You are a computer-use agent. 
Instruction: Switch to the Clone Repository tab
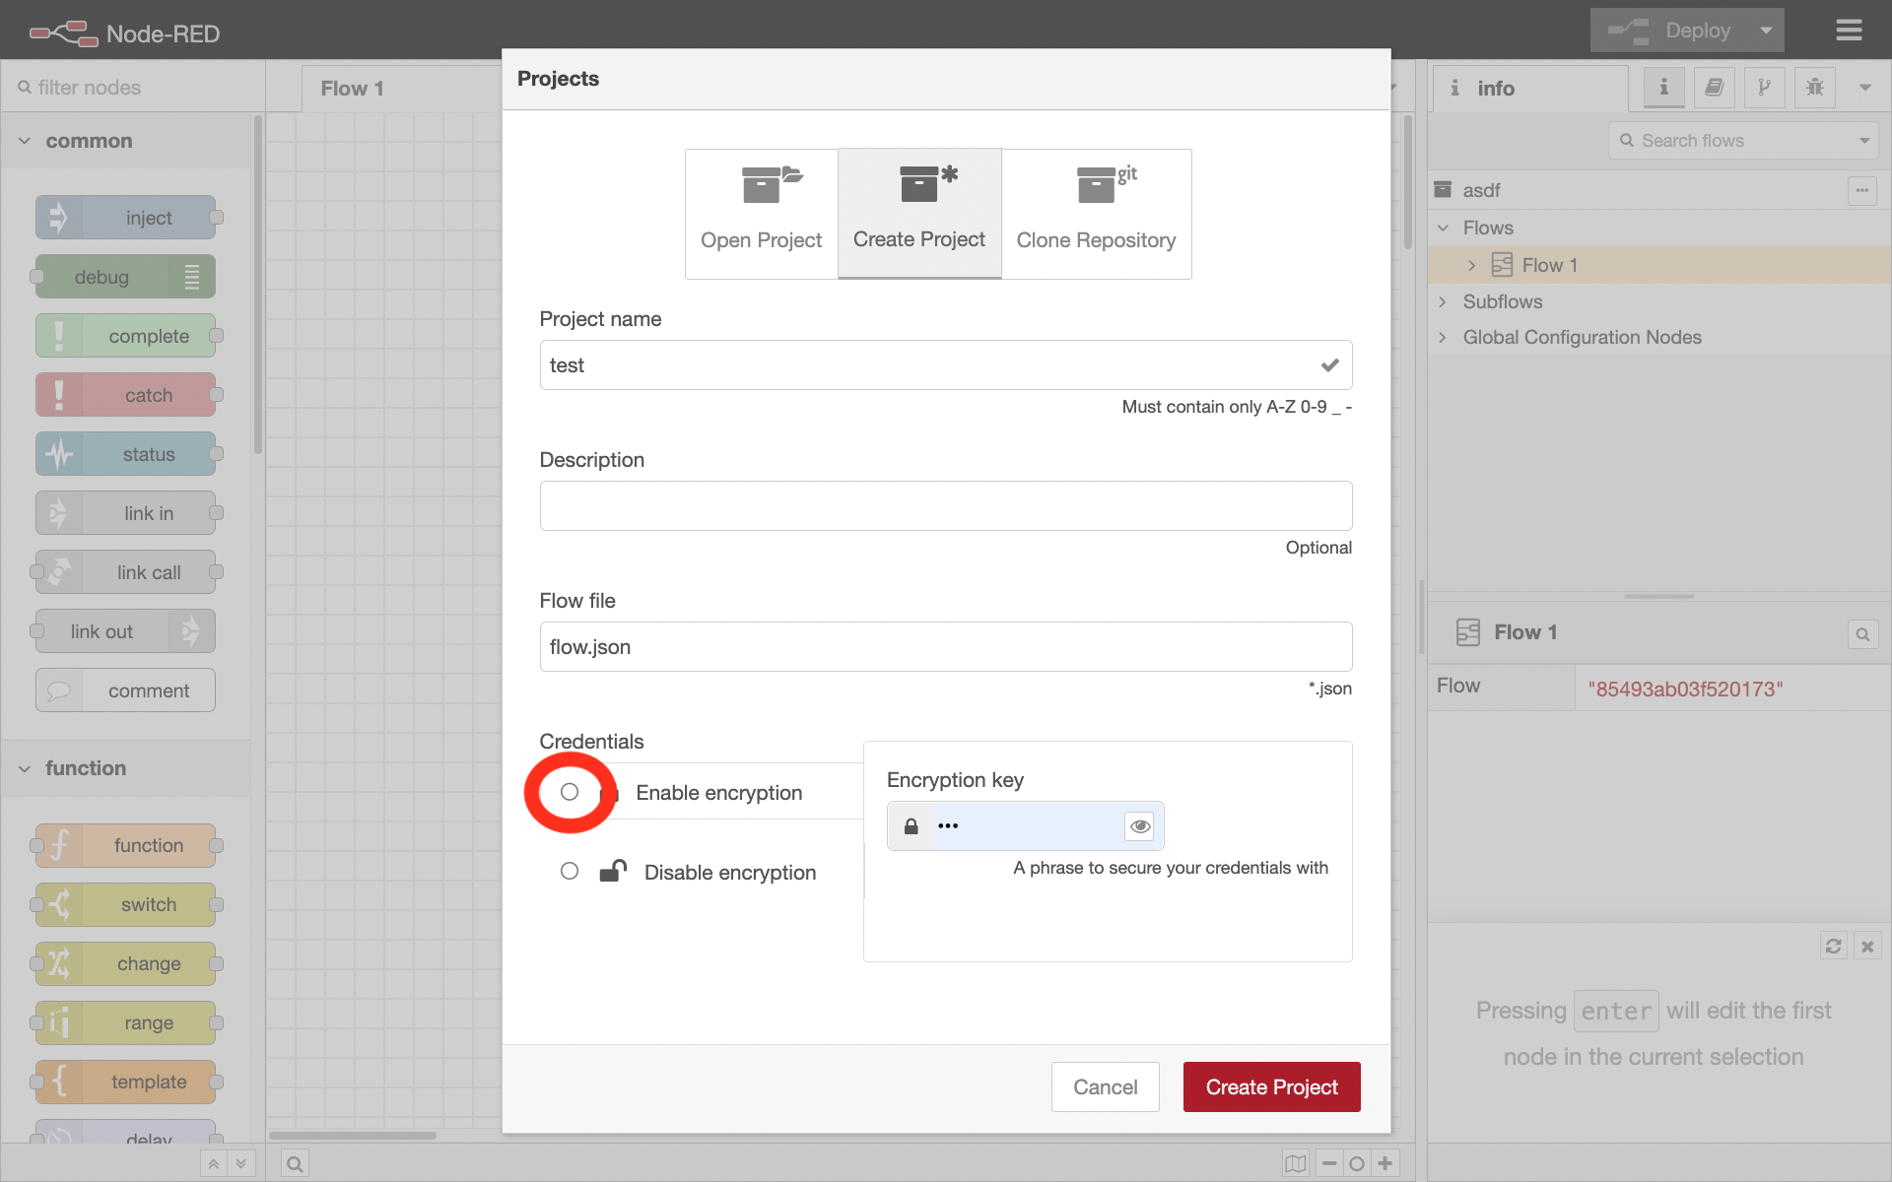coord(1096,214)
